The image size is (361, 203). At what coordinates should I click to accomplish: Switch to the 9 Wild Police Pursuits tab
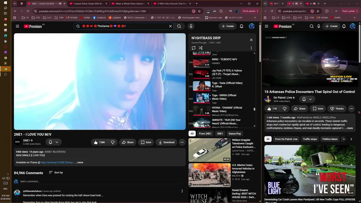[172, 4]
